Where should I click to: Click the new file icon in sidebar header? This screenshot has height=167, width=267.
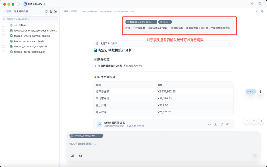(x=51, y=11)
